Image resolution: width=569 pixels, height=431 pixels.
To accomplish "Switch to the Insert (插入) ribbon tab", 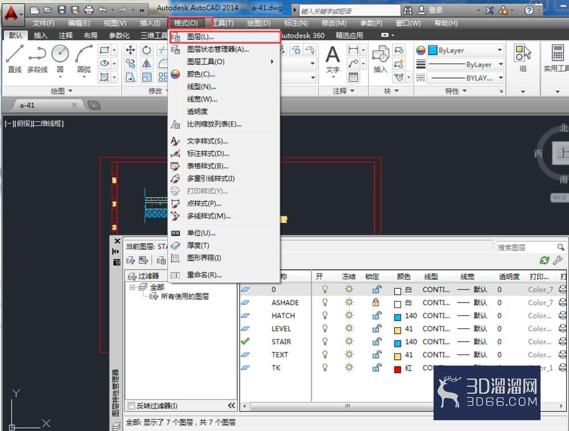I will (40, 35).
